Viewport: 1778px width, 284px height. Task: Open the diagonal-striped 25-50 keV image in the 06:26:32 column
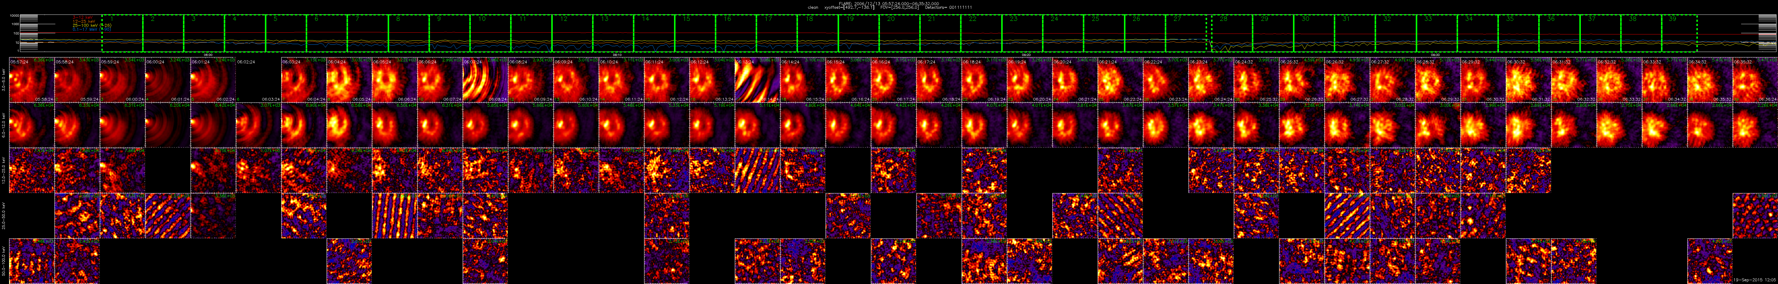pos(1347,216)
